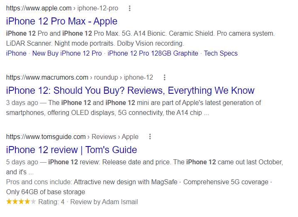298x217 pixels.
Task: Follow the 'New Buy iPhone 12 Pro' sitelink
Action: pyautogui.click(x=67, y=53)
